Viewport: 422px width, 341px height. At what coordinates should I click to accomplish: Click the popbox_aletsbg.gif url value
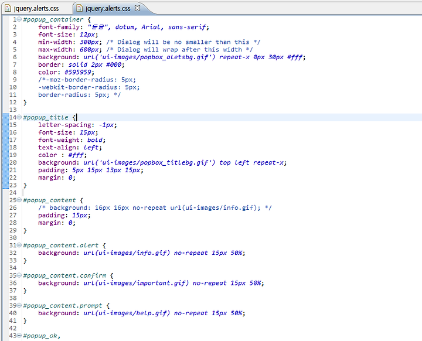149,57
